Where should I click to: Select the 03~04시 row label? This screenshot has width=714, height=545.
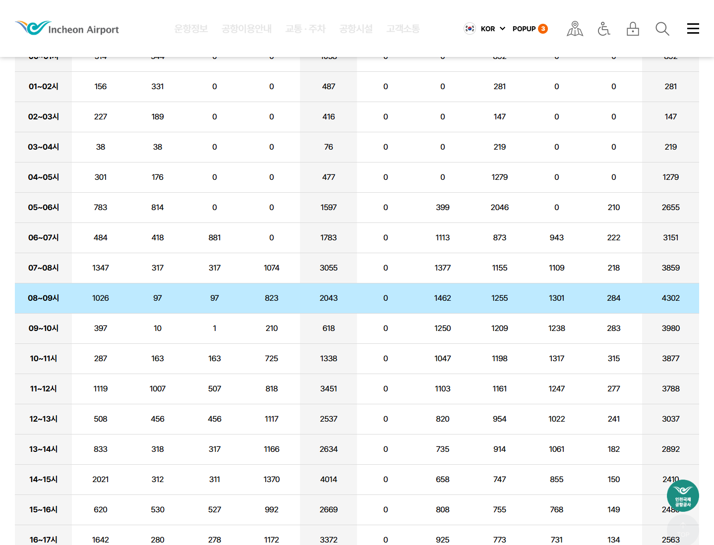tap(44, 147)
